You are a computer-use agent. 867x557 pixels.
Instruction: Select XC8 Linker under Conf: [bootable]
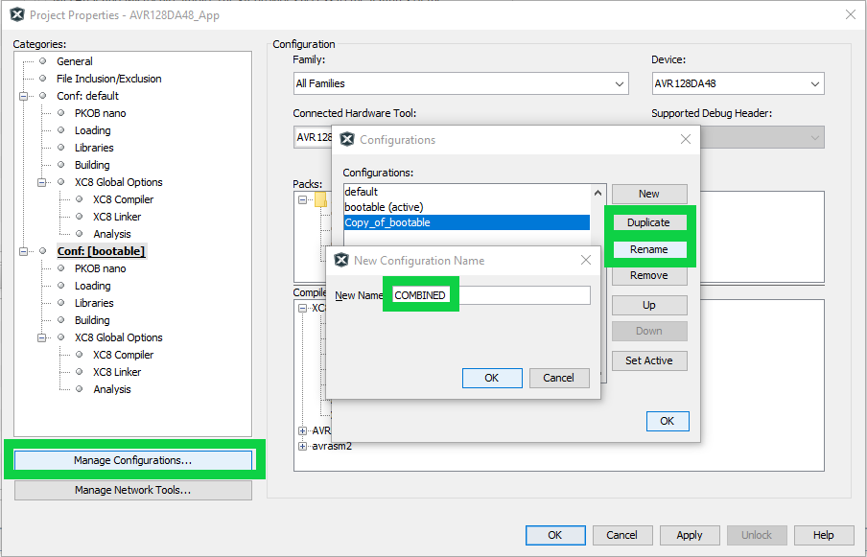(116, 372)
